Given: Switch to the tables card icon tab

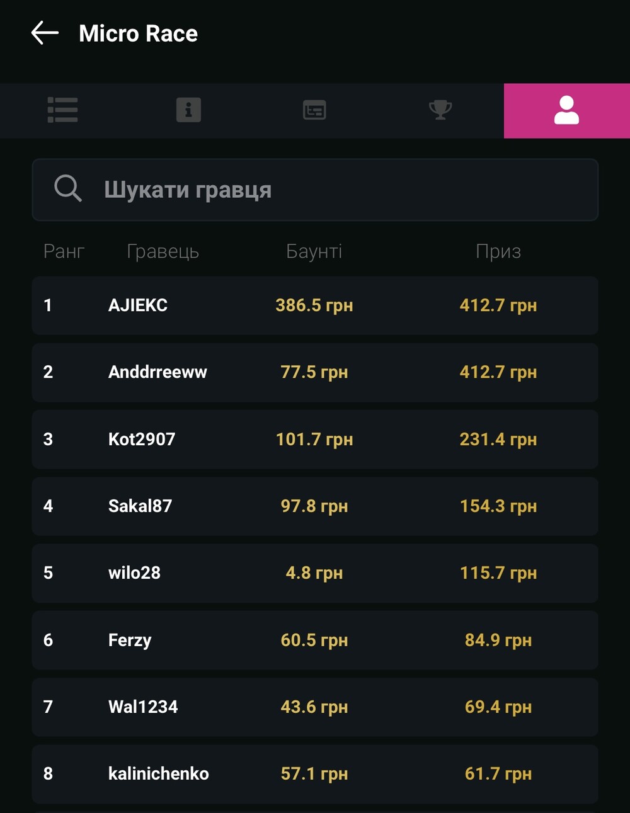Looking at the screenshot, I should pyautogui.click(x=314, y=110).
